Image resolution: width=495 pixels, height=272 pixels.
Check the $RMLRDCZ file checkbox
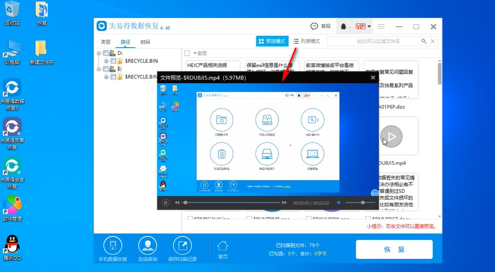click(368, 218)
